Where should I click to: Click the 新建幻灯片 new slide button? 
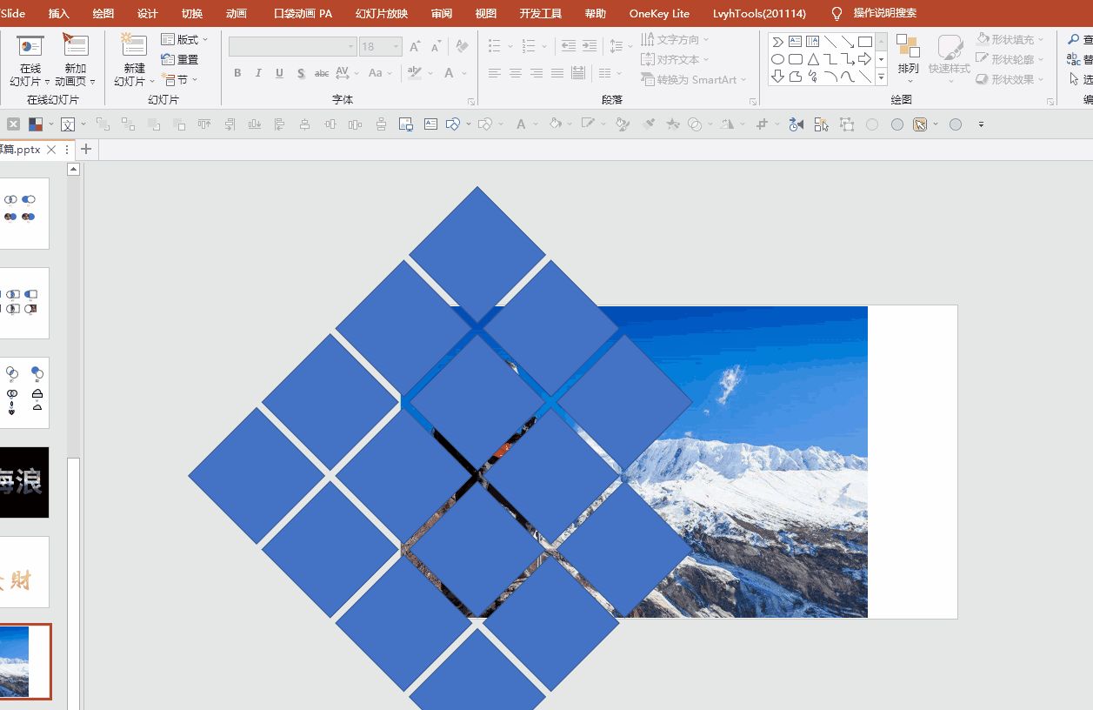134,60
